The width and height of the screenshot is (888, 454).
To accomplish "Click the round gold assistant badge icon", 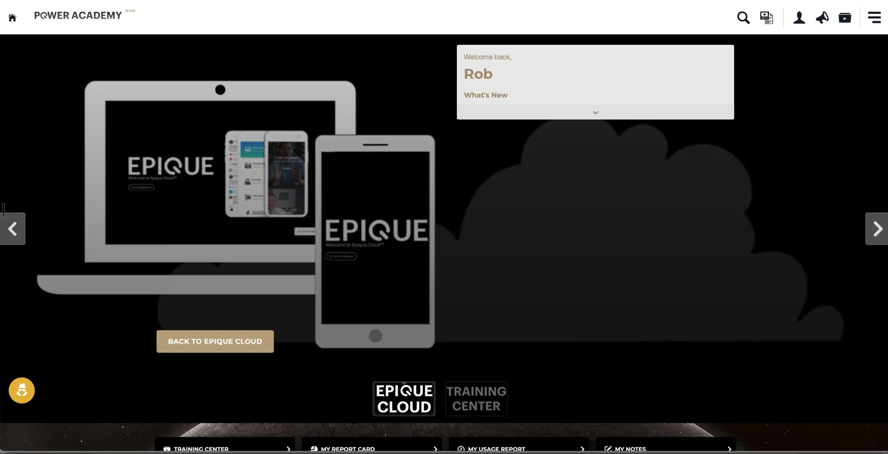I will click(x=22, y=390).
